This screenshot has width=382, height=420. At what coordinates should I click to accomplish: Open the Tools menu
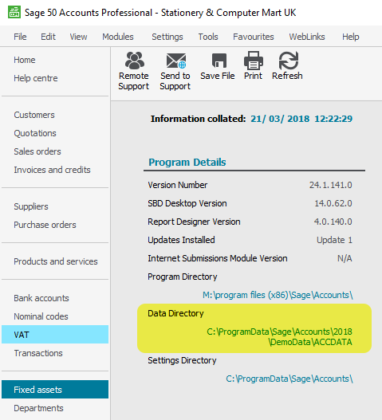click(x=208, y=37)
